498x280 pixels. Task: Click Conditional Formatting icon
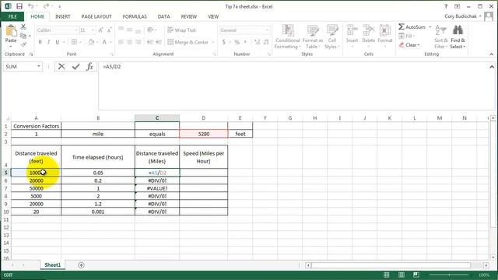pyautogui.click(x=288, y=31)
